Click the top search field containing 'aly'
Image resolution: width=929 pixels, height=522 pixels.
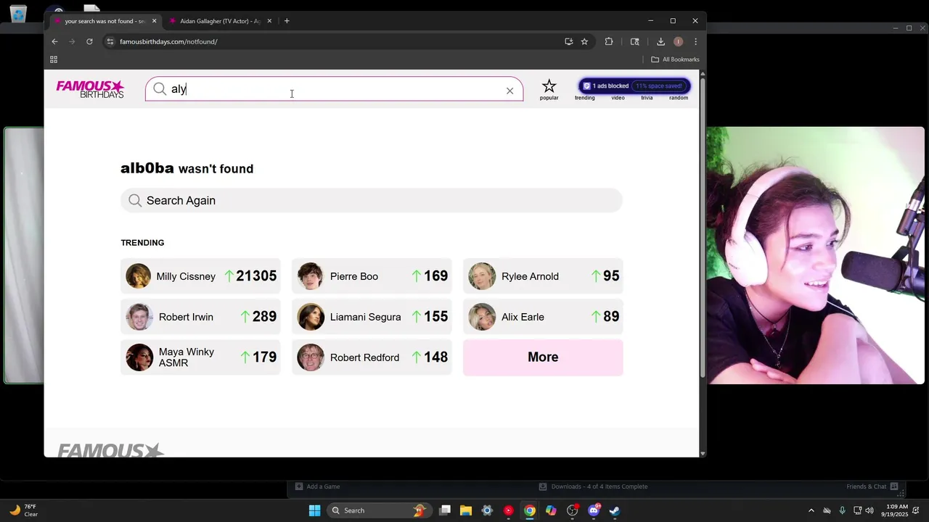(334, 89)
